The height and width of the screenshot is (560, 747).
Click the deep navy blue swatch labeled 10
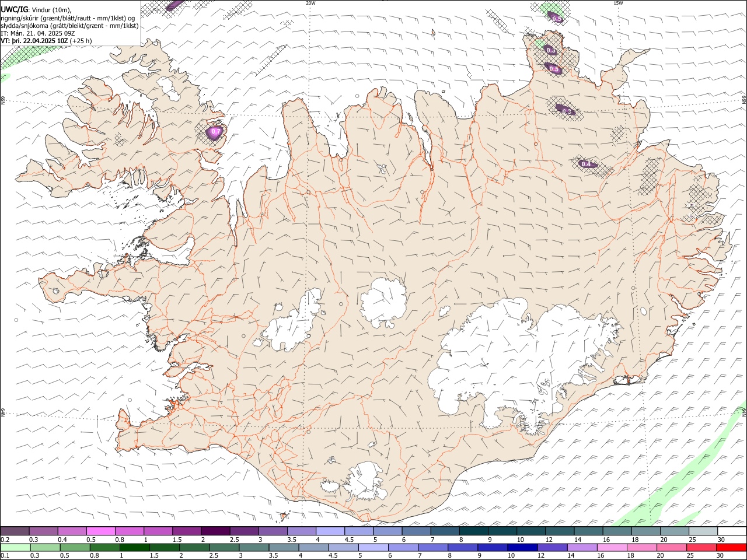[x=522, y=547]
